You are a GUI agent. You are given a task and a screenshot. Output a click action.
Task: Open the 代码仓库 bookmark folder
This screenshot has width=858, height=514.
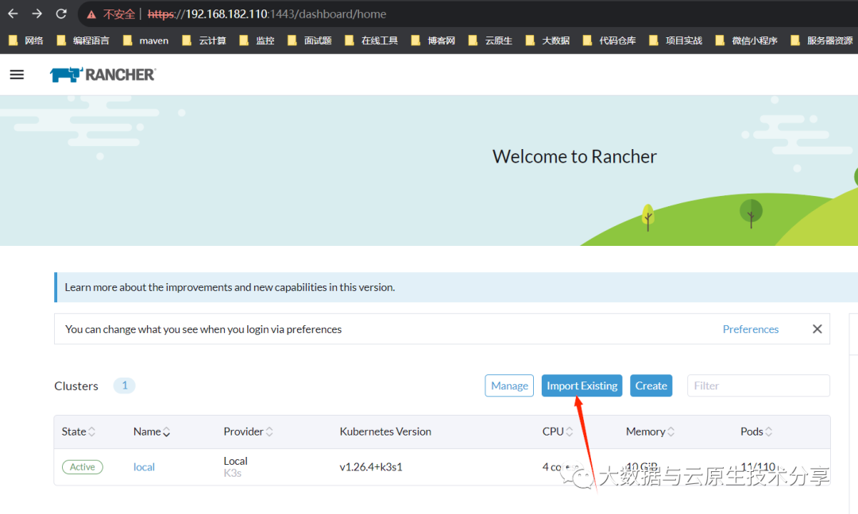click(x=609, y=40)
